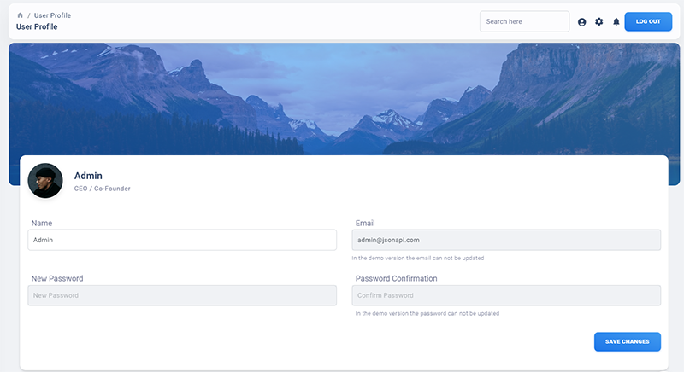The image size is (684, 372).
Task: Click the Name field label
Action: pyautogui.click(x=41, y=224)
